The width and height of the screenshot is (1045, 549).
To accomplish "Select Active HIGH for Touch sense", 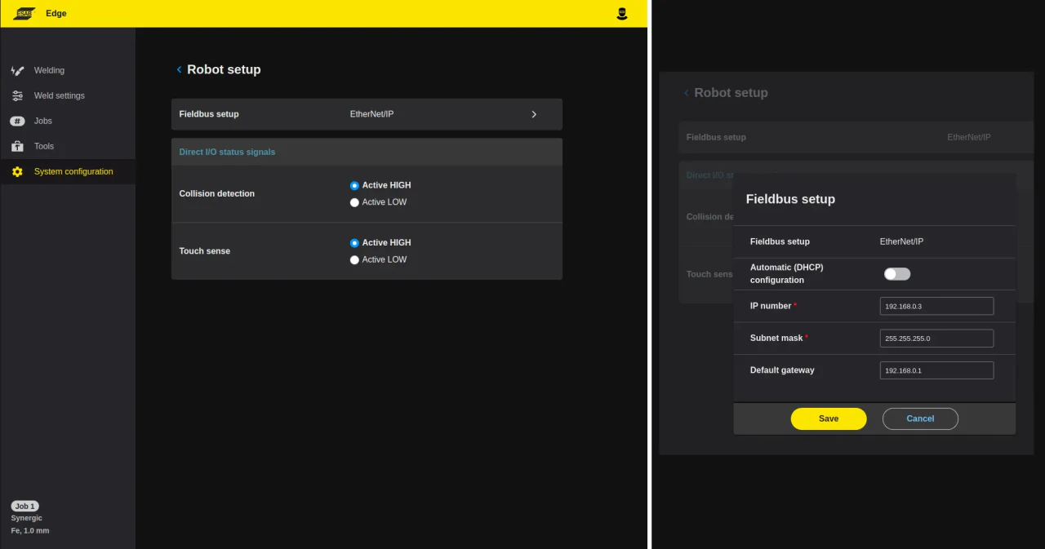I will click(x=354, y=243).
